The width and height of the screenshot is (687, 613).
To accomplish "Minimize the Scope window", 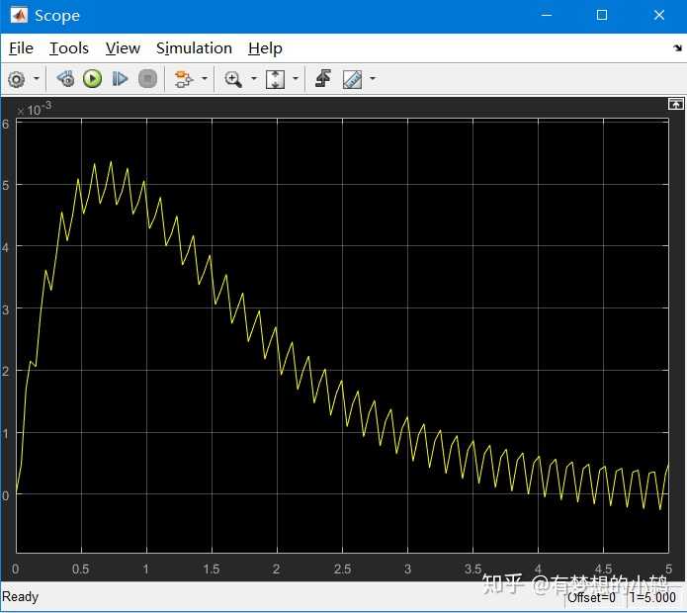I will coord(547,16).
